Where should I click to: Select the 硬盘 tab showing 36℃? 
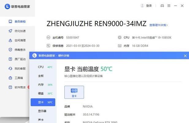pos(43,93)
